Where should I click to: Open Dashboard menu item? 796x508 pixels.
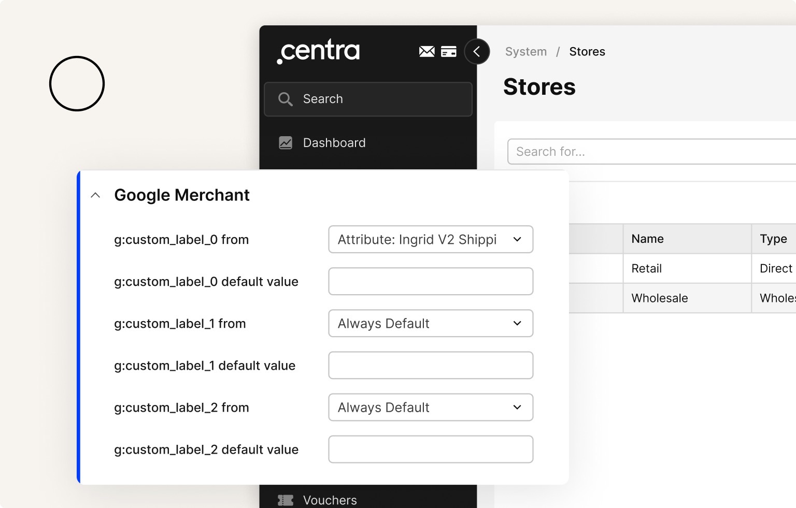(x=334, y=143)
